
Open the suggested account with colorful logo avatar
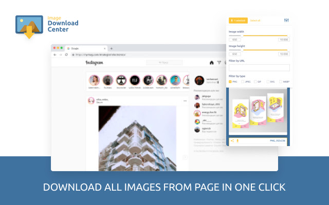pos(197,122)
